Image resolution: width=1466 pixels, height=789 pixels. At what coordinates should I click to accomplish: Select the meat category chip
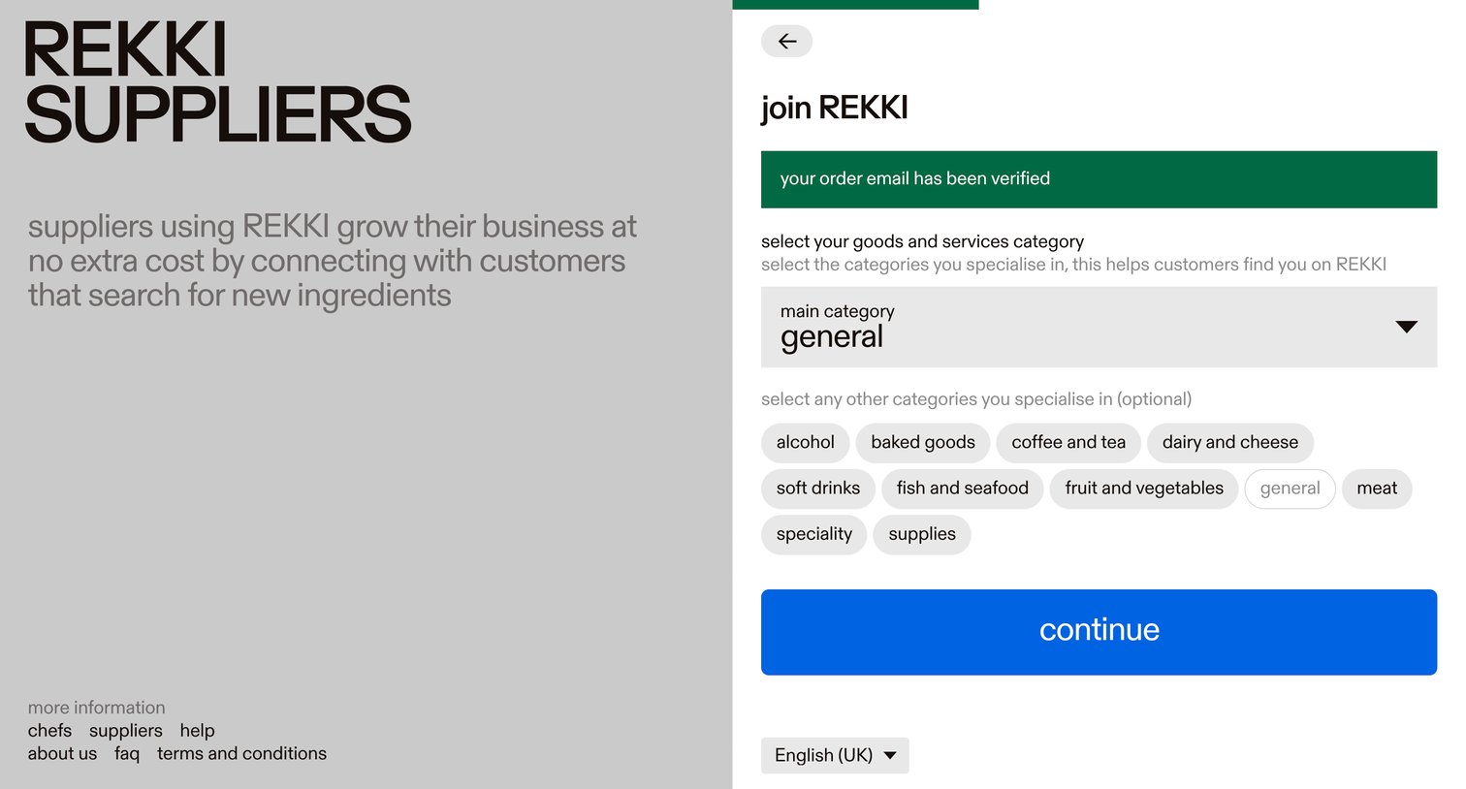tap(1377, 489)
